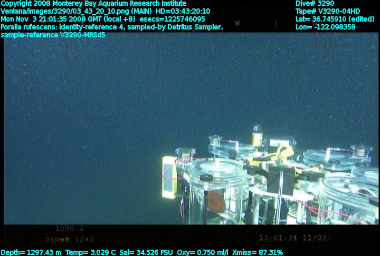This screenshot has width=380, height=256.
Task: Click the Monterey Bay Aquarium Research Institute copyright line
Action: coord(93,4)
